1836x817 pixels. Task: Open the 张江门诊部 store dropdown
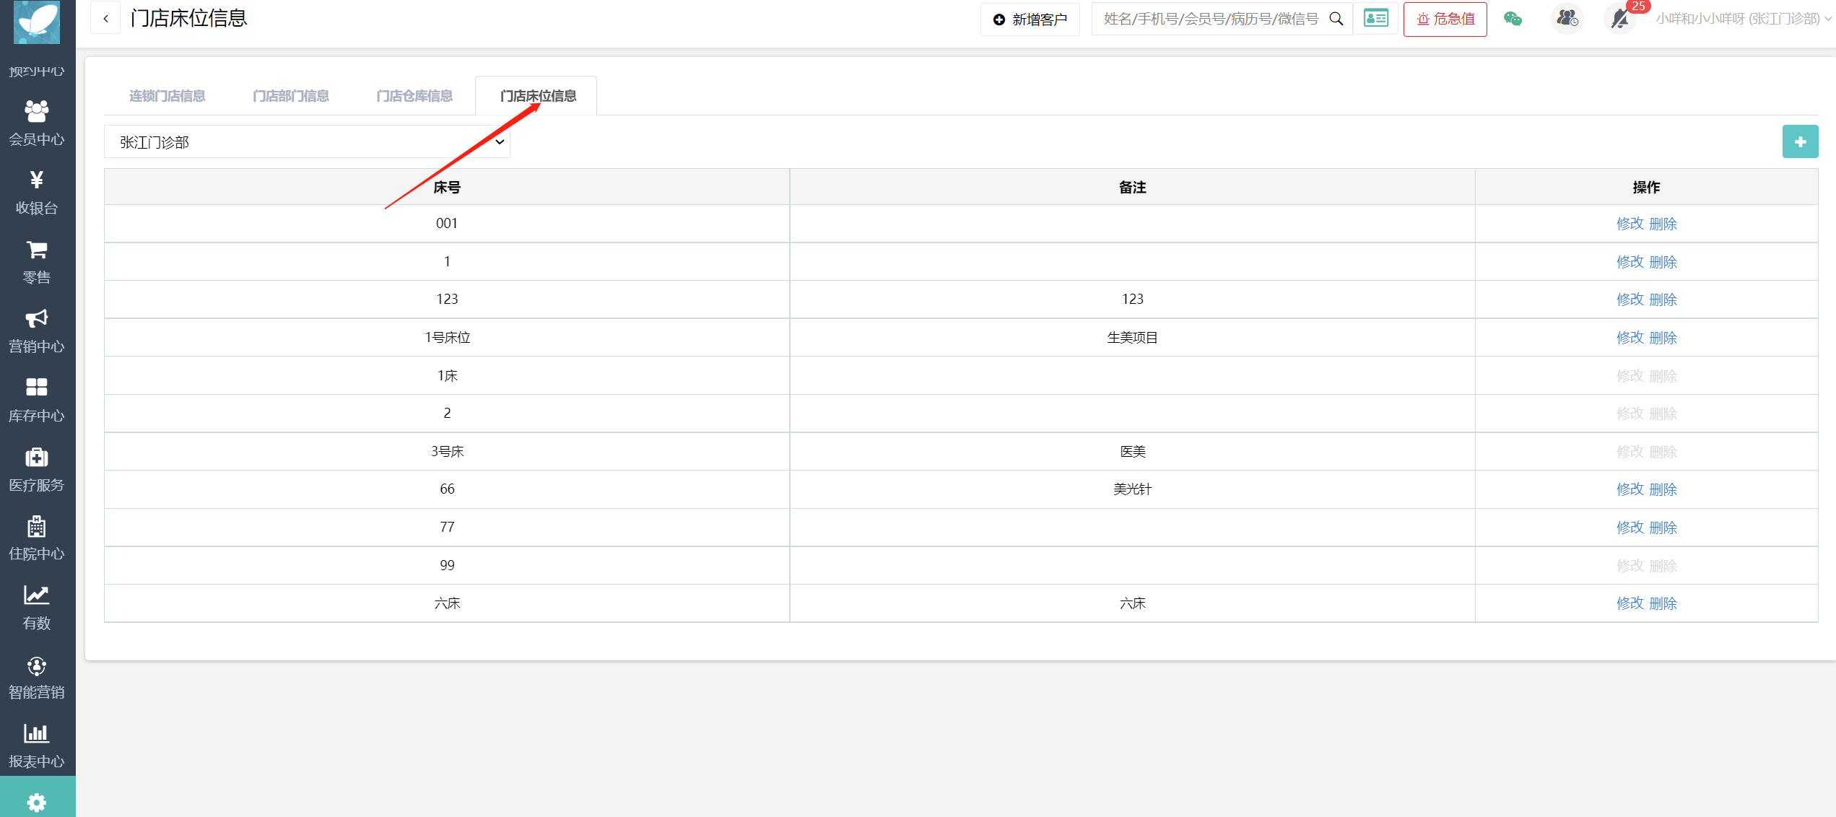(x=307, y=141)
